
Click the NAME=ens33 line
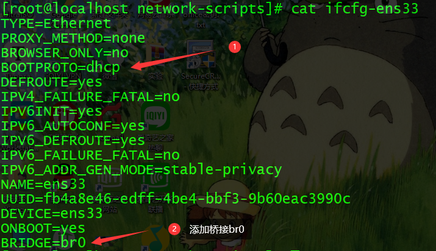point(43,184)
